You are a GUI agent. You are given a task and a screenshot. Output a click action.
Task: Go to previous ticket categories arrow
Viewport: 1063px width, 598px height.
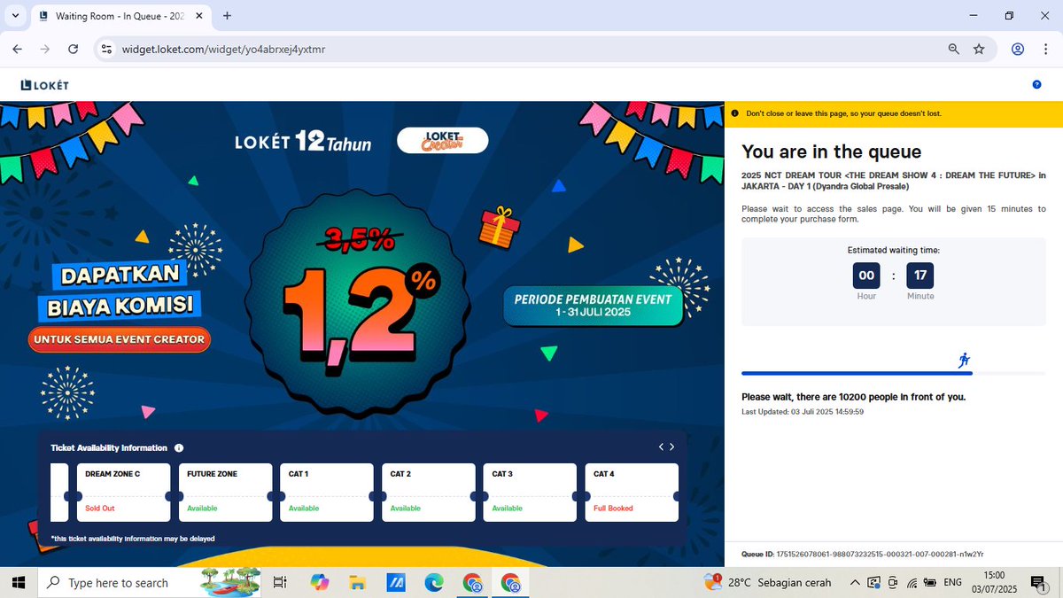(661, 447)
